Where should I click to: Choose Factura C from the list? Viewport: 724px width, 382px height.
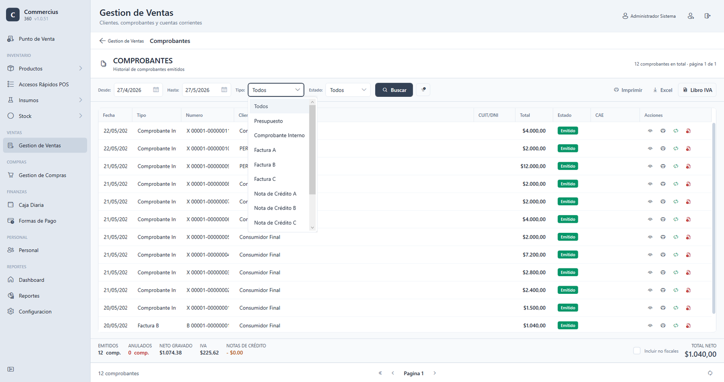279,179
